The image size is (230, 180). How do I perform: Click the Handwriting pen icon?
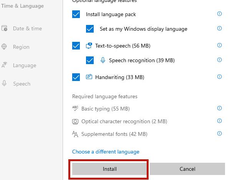click(89, 77)
